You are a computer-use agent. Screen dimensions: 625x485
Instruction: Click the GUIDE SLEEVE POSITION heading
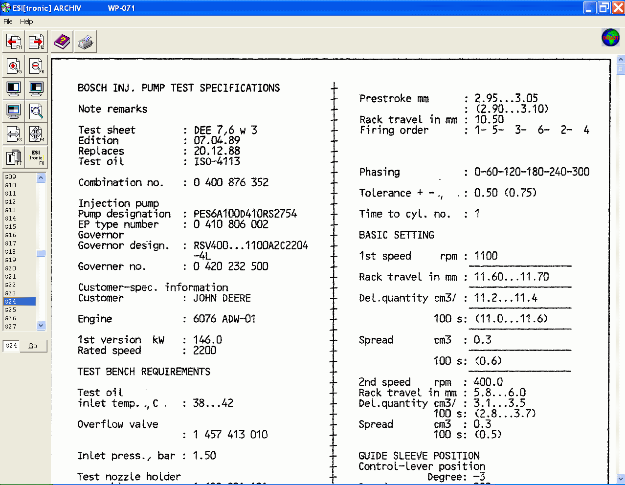tap(419, 456)
